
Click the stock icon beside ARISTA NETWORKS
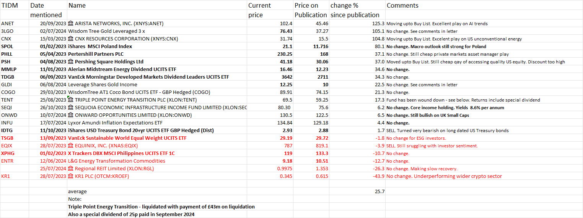click(71, 24)
